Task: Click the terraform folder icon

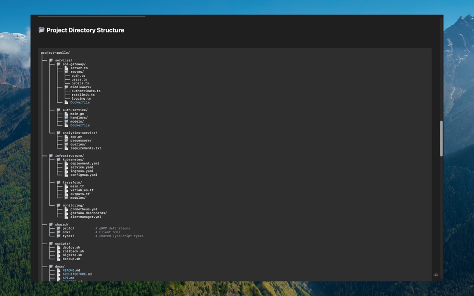Action: point(59,182)
